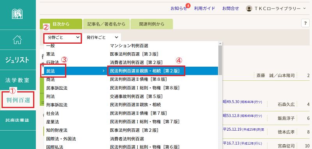Click the お問合せ contact link
The width and height of the screenshot is (312, 149).
click(x=230, y=9)
